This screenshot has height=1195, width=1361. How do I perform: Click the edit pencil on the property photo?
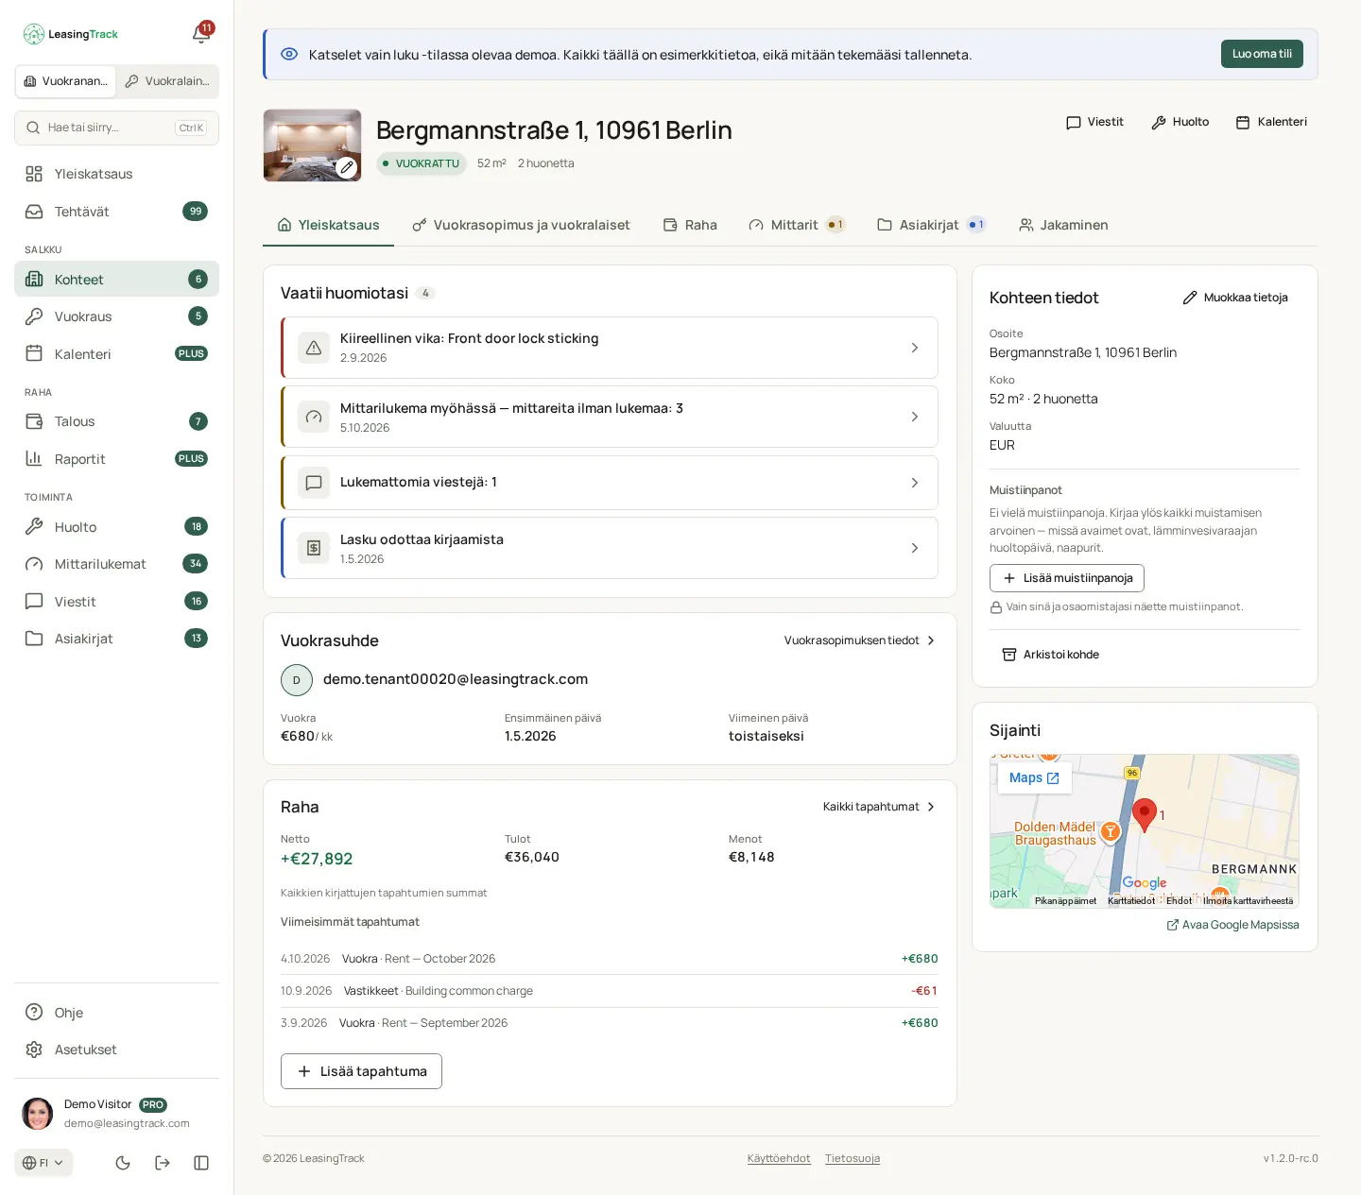(347, 167)
